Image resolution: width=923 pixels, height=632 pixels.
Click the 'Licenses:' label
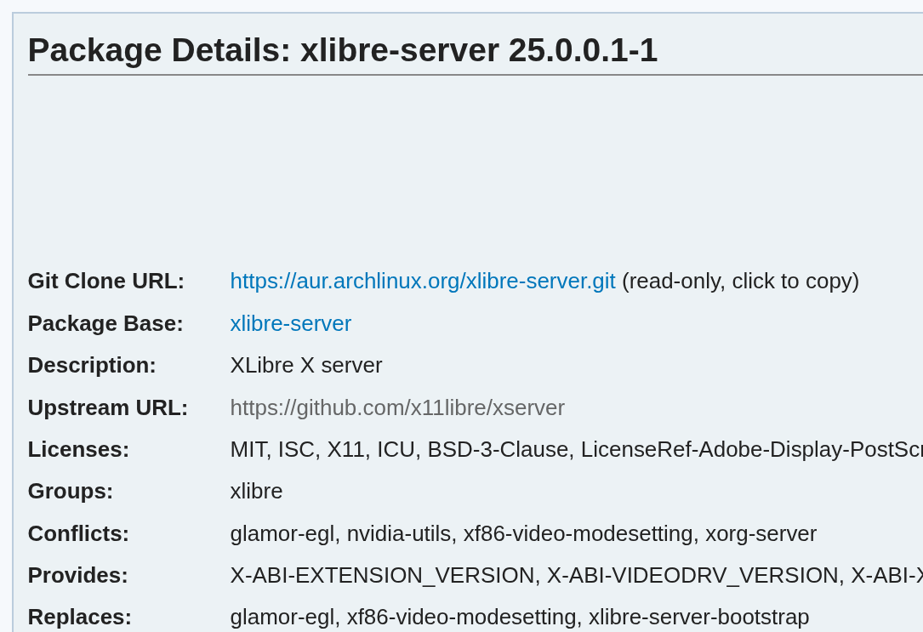[x=78, y=450]
